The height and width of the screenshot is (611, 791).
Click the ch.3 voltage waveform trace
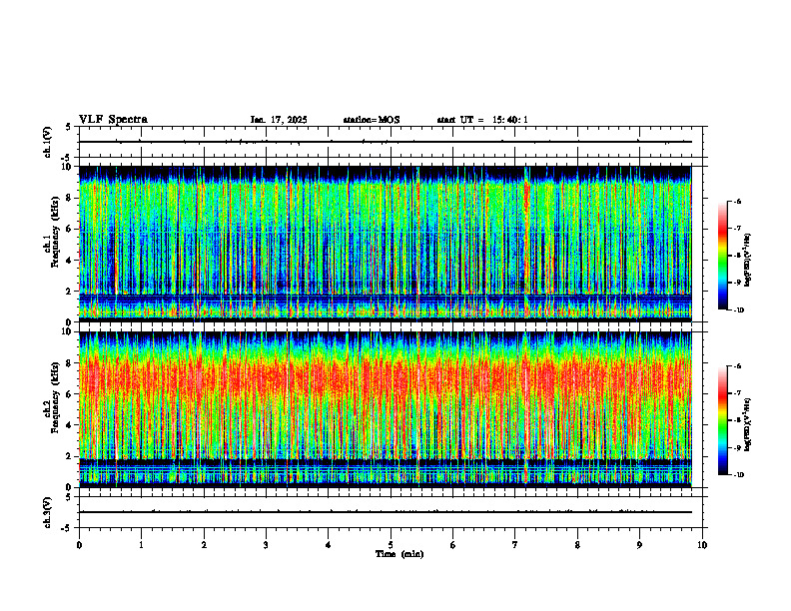(385, 512)
